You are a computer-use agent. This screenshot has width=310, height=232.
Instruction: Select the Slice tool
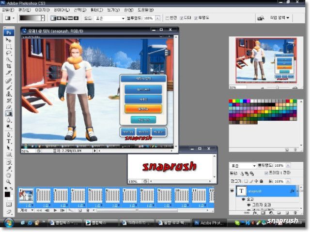coord(9,72)
